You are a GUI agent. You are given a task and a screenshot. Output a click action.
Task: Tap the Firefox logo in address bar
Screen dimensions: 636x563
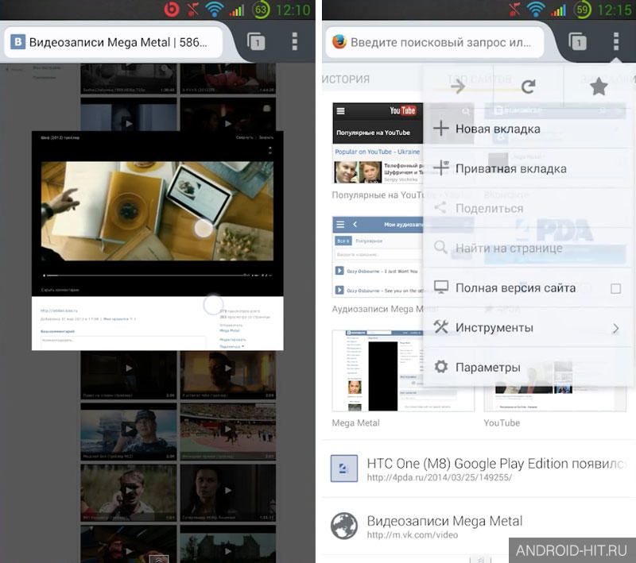(339, 42)
